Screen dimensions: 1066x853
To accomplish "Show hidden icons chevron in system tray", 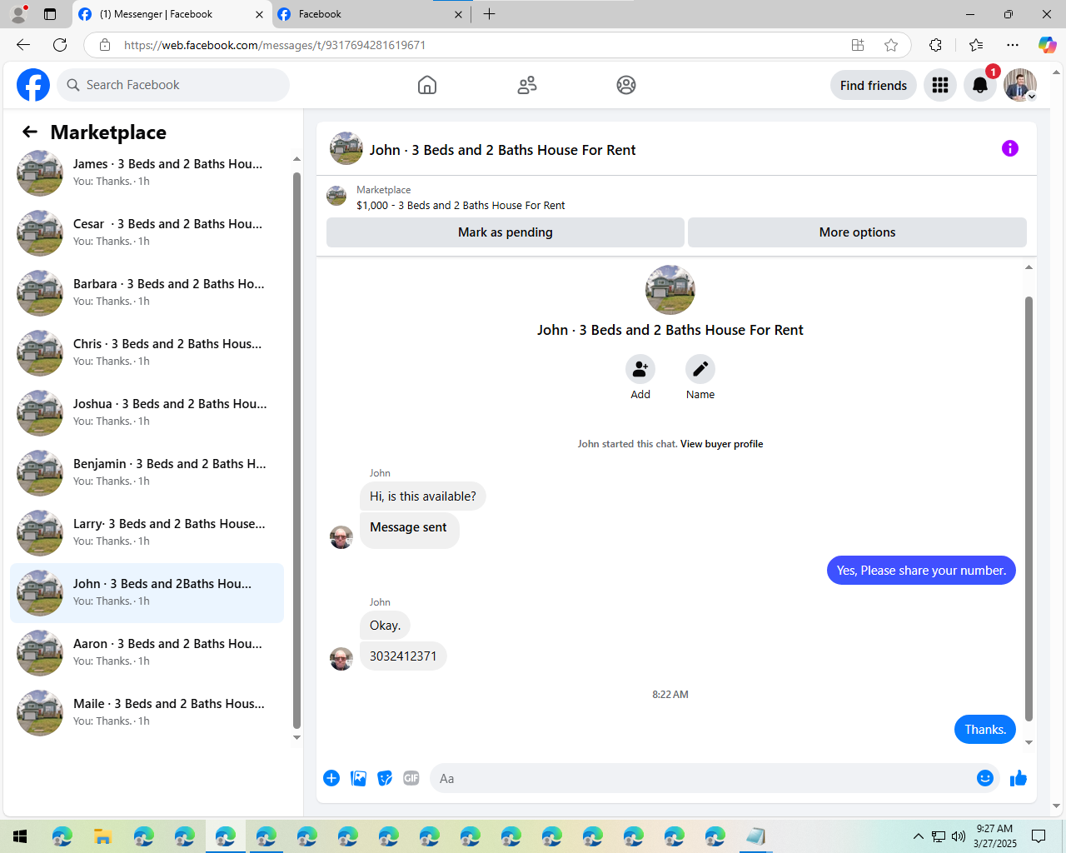I will coord(918,836).
